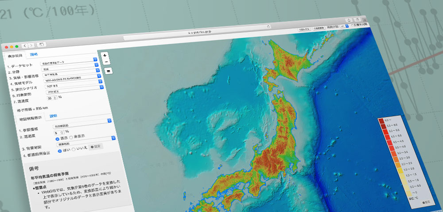Open the 参照情報 dropdown

click(82, 123)
